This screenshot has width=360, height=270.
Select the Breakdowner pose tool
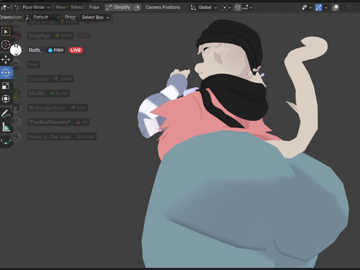click(x=6, y=141)
